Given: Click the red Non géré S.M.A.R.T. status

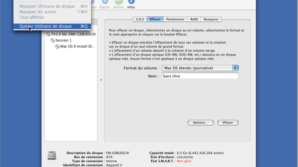Looking at the screenshot, I should [184, 161].
